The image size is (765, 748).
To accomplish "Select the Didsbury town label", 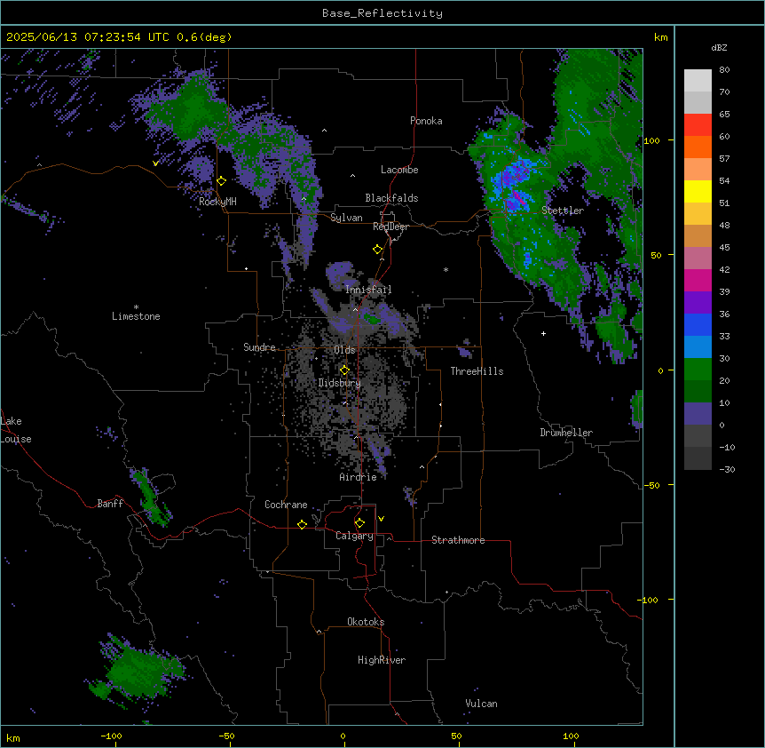I will point(340,383).
